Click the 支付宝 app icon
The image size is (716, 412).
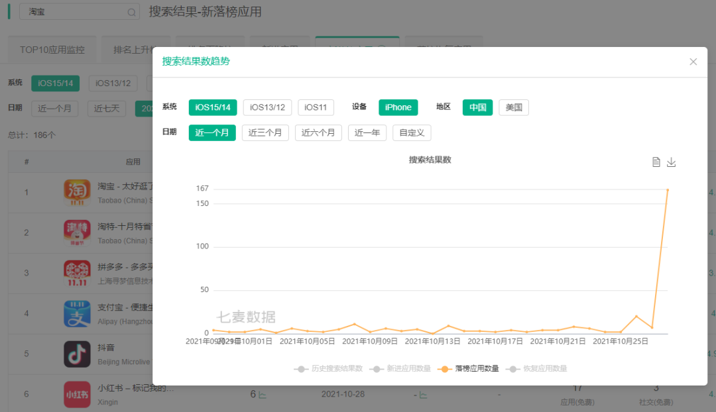tap(77, 314)
